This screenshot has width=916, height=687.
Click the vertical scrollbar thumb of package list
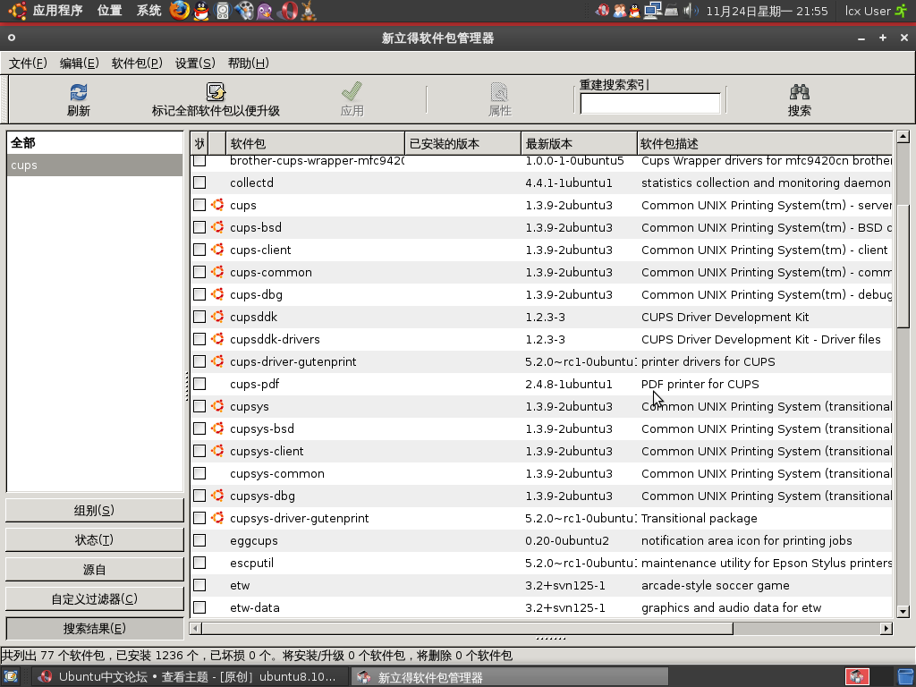point(903,266)
